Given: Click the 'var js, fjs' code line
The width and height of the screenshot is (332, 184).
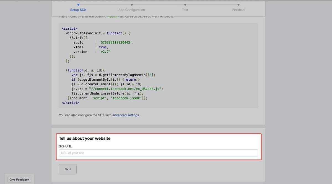Looking at the screenshot, I should point(113,75).
